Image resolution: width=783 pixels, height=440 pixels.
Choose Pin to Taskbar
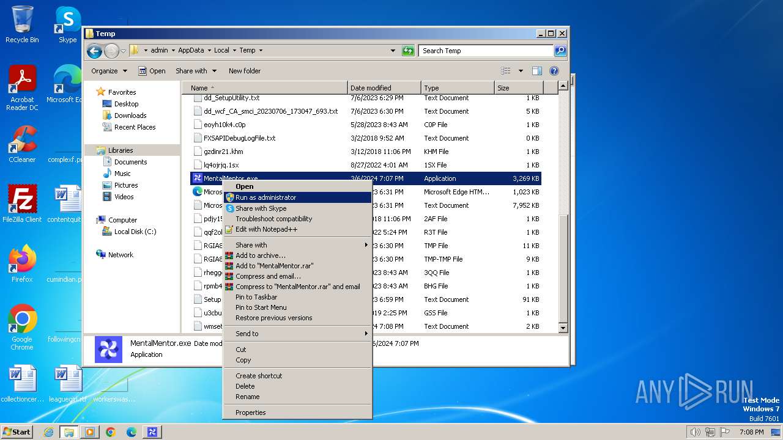click(297, 297)
